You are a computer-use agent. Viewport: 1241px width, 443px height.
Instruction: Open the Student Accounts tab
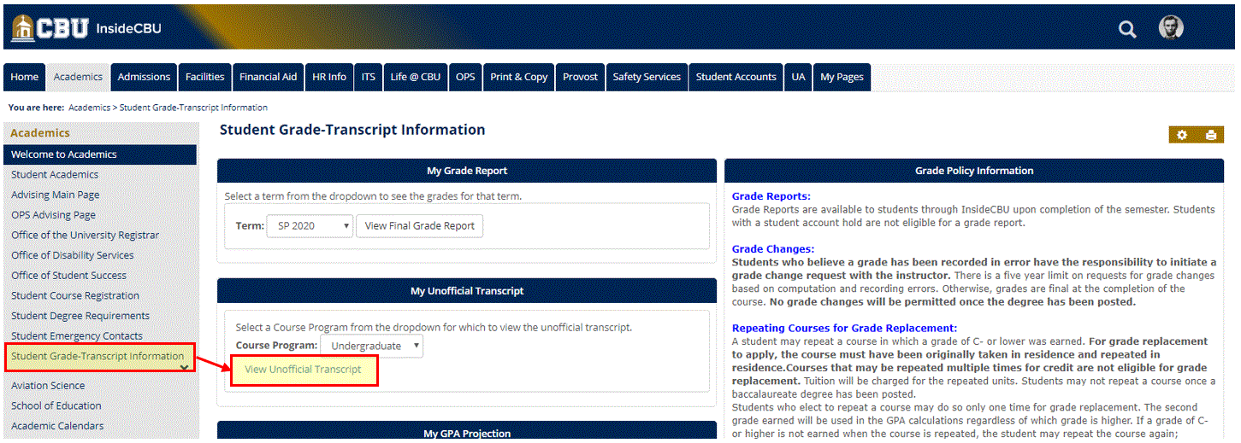736,77
